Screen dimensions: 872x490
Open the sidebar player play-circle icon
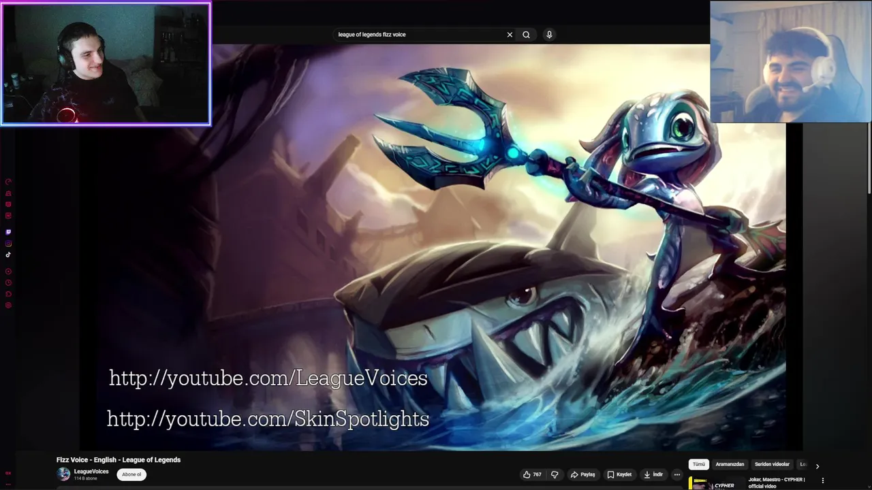(x=8, y=272)
